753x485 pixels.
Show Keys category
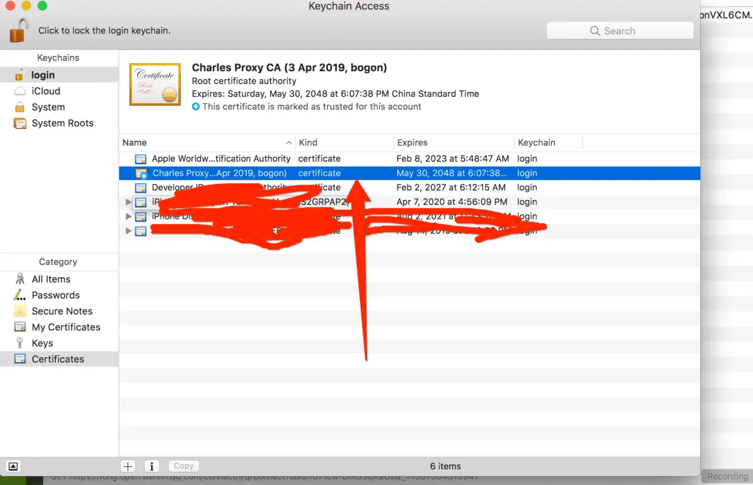click(x=59, y=343)
